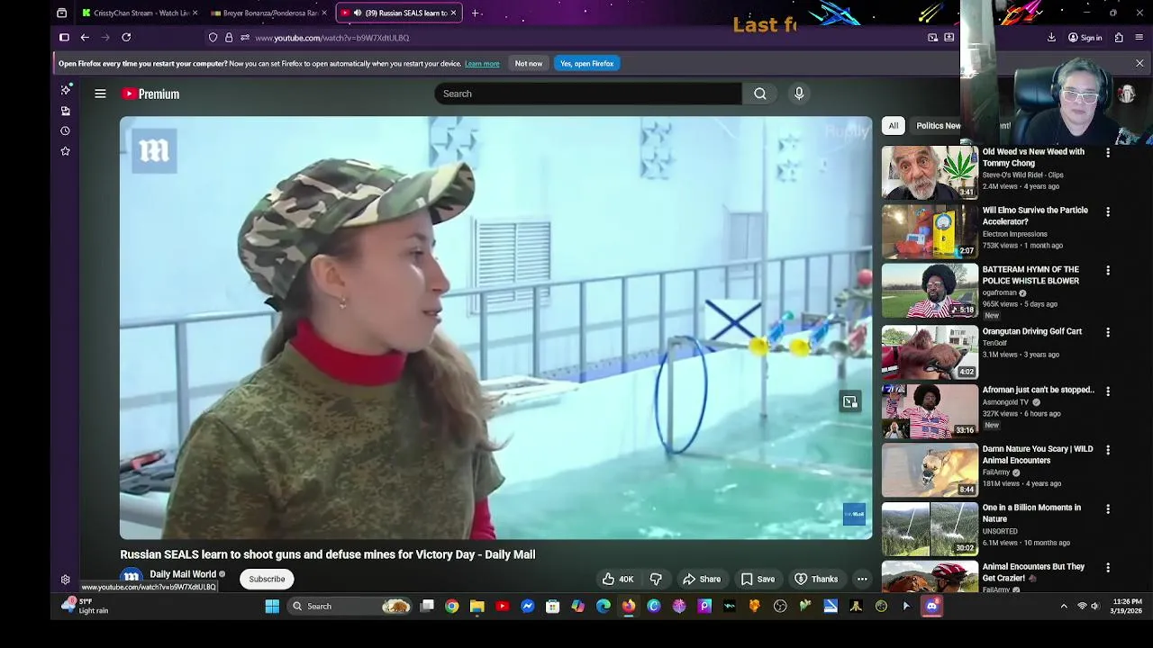Viewport: 1153px width, 648px height.
Task: Start voice search with the microphone icon
Action: (x=799, y=94)
